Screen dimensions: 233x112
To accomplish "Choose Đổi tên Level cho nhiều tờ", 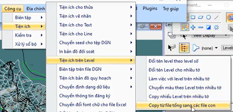I will click(183, 70).
